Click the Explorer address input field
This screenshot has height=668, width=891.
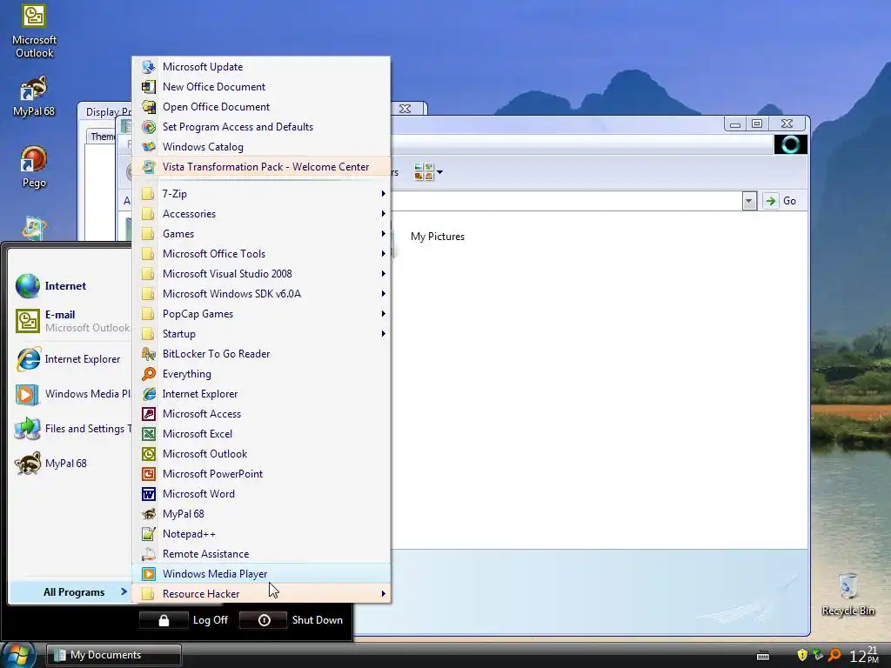click(x=566, y=201)
